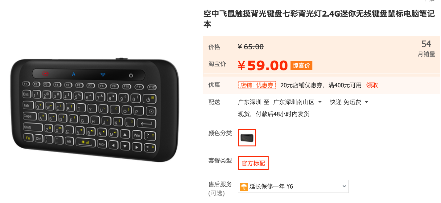Screen dimensions: 441x203
Task: Click the 广东深圳 origin location text
Action: 249,102
